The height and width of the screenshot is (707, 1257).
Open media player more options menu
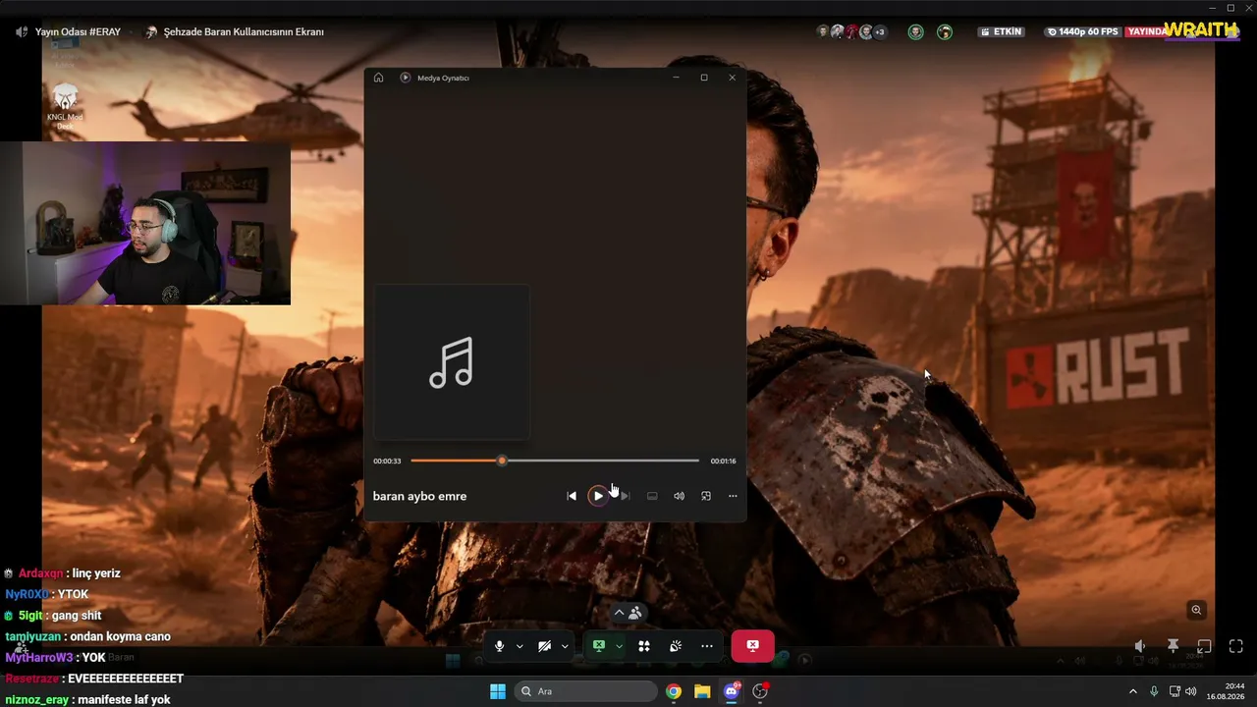click(x=733, y=496)
